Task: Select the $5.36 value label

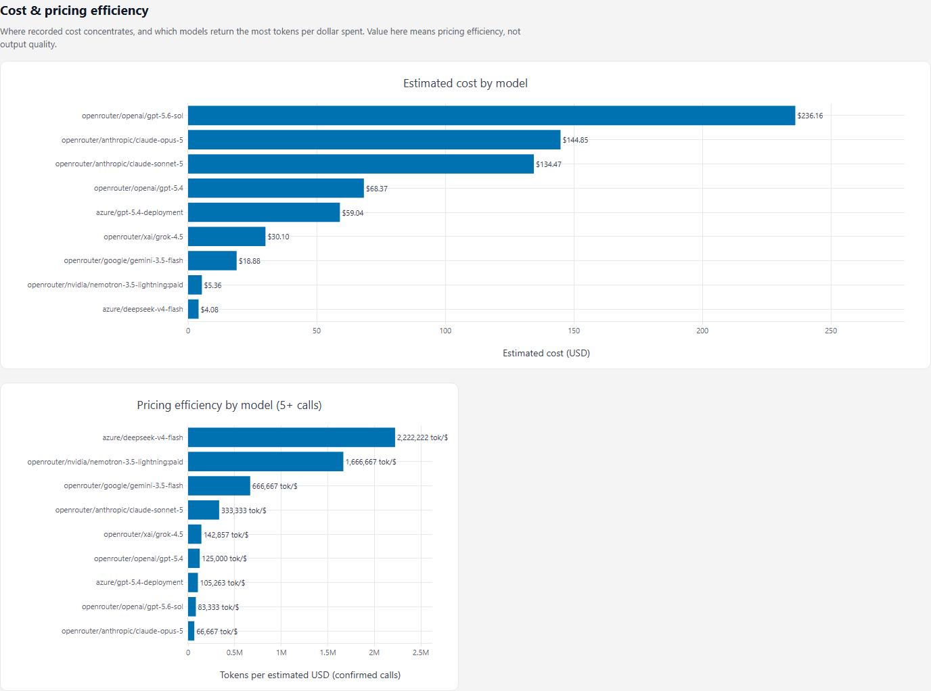Action: [x=212, y=285]
